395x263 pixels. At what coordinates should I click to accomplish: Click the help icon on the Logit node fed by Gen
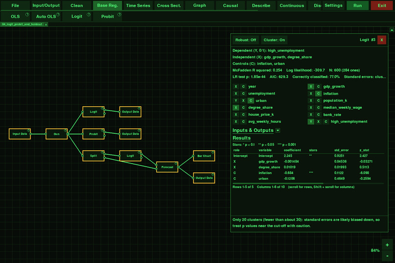(x=102, y=108)
